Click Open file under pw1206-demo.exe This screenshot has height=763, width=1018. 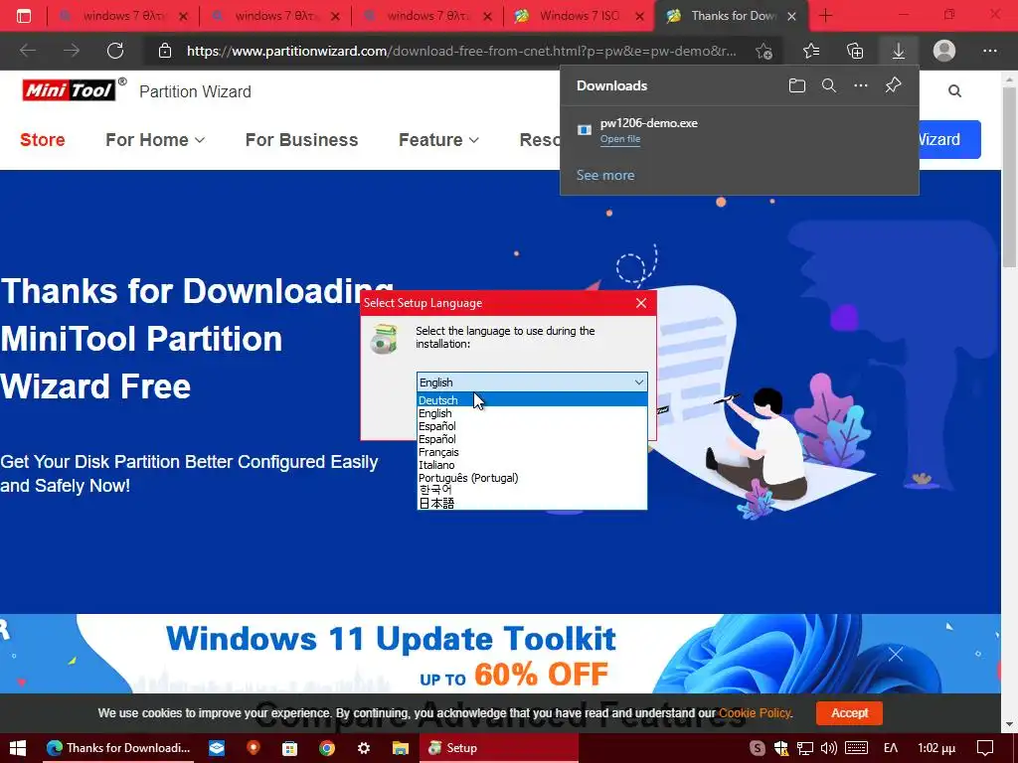tap(620, 139)
